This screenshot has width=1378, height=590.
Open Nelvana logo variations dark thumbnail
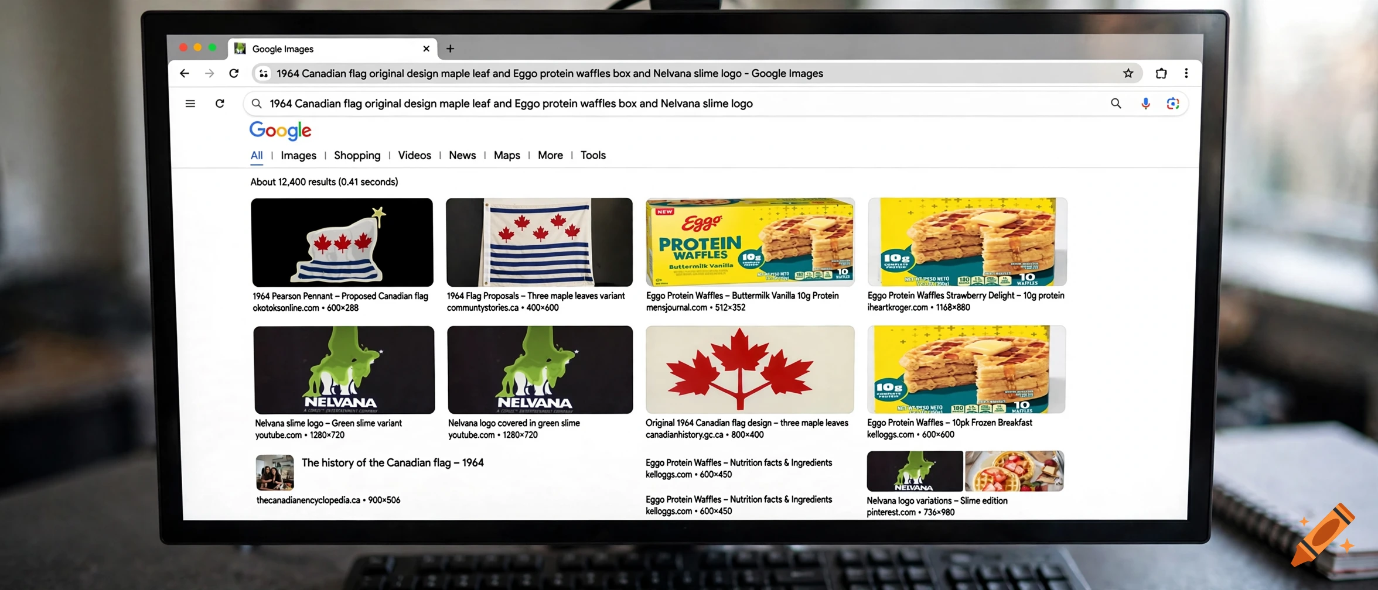click(915, 471)
